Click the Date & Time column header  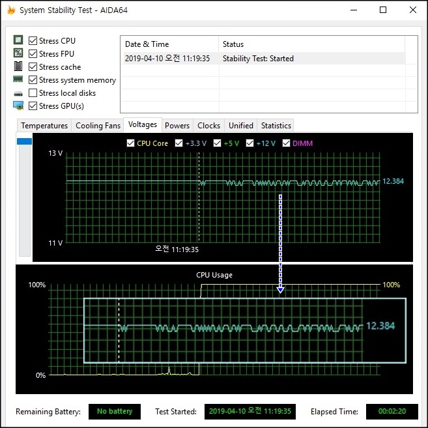tap(169, 44)
